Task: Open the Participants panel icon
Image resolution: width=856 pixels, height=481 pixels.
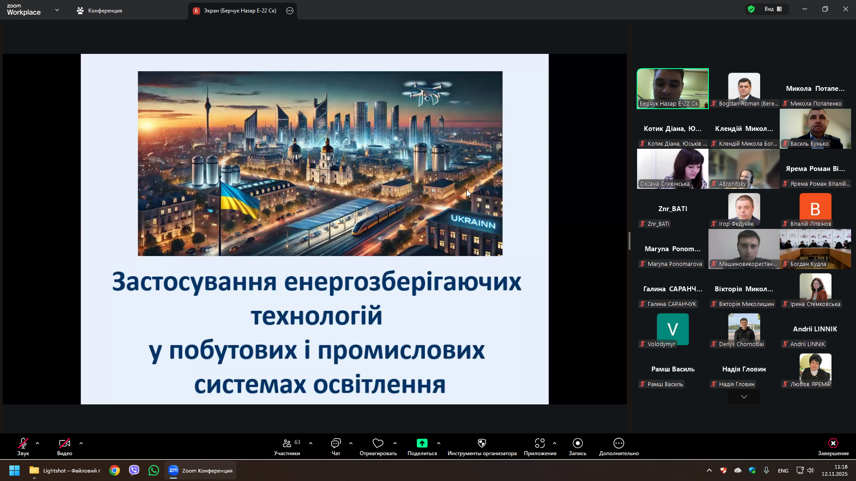Action: [287, 444]
